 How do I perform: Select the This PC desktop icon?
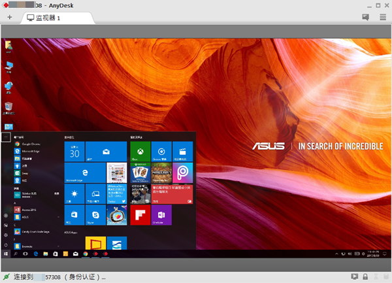point(8,67)
